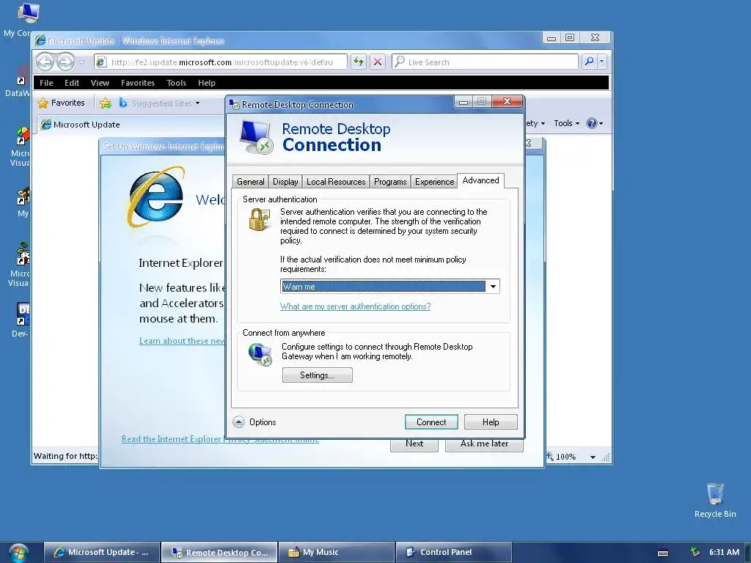
Task: Click Learn about these new features link
Action: tap(182, 341)
